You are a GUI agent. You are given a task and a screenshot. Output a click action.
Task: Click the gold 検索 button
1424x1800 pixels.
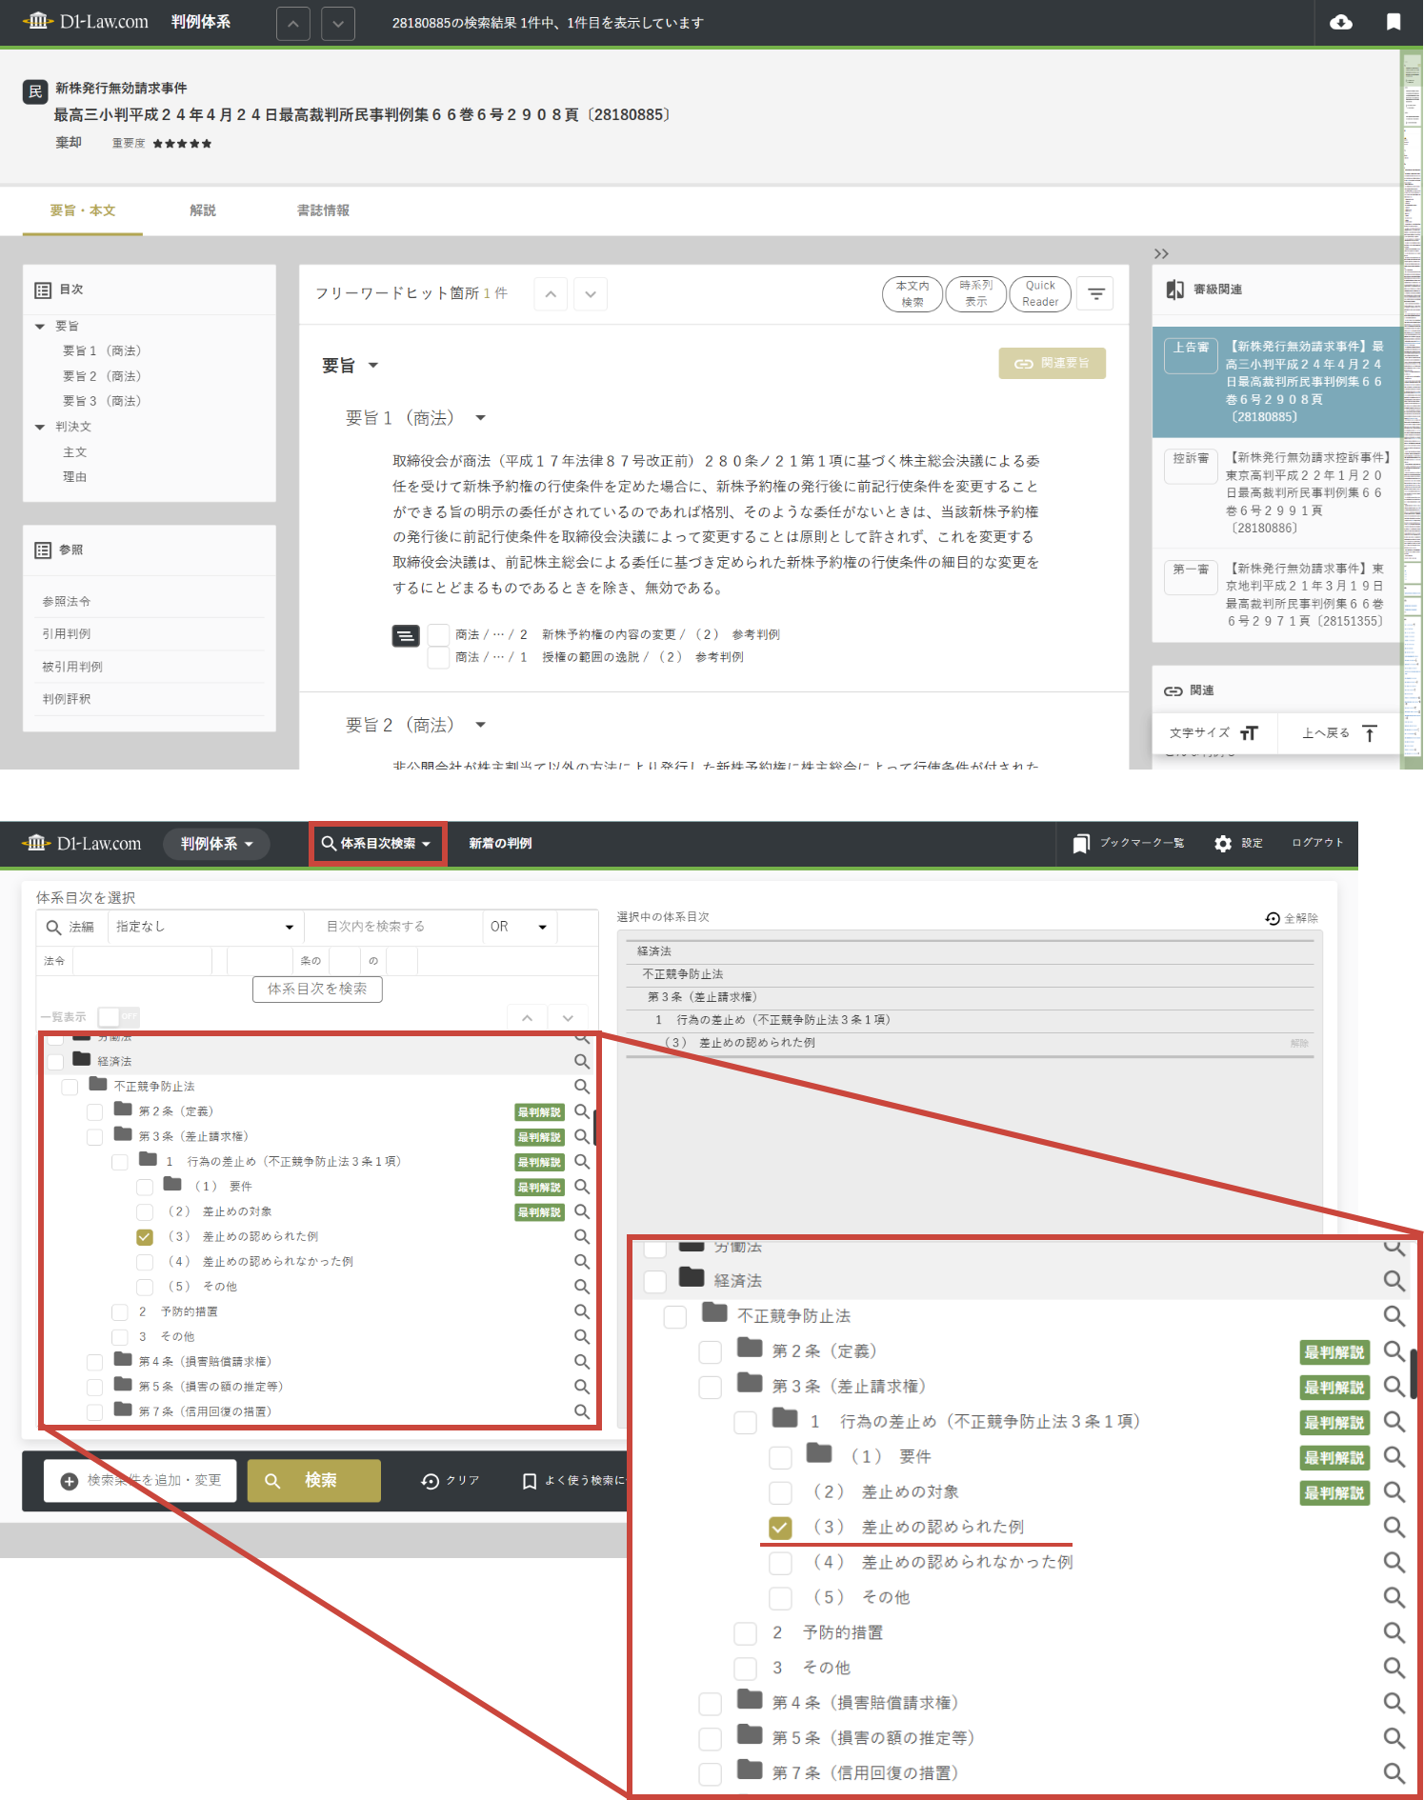click(314, 1480)
